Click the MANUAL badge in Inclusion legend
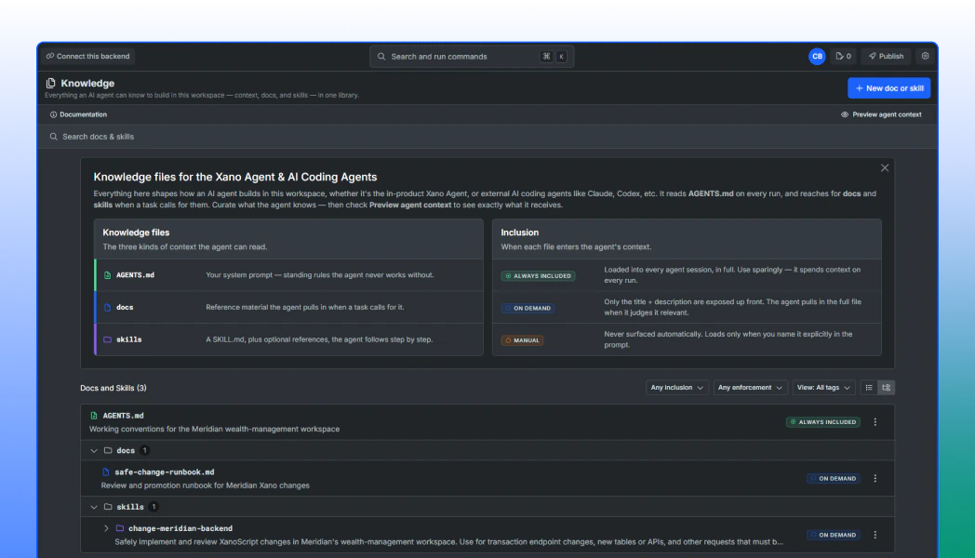975x558 pixels. pyautogui.click(x=522, y=340)
